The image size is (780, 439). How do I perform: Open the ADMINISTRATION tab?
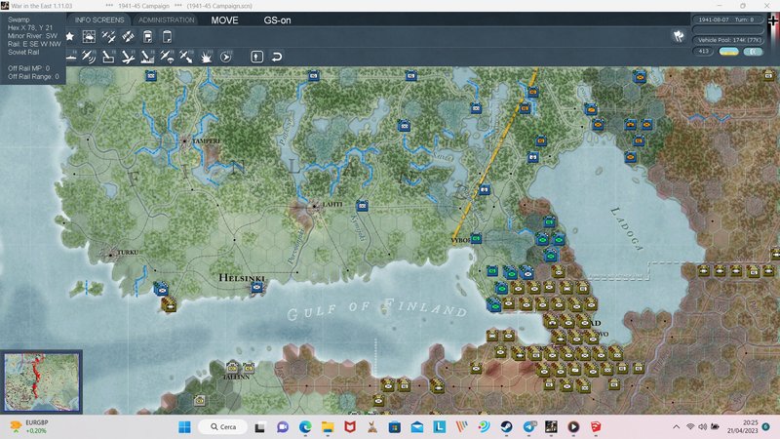(166, 20)
